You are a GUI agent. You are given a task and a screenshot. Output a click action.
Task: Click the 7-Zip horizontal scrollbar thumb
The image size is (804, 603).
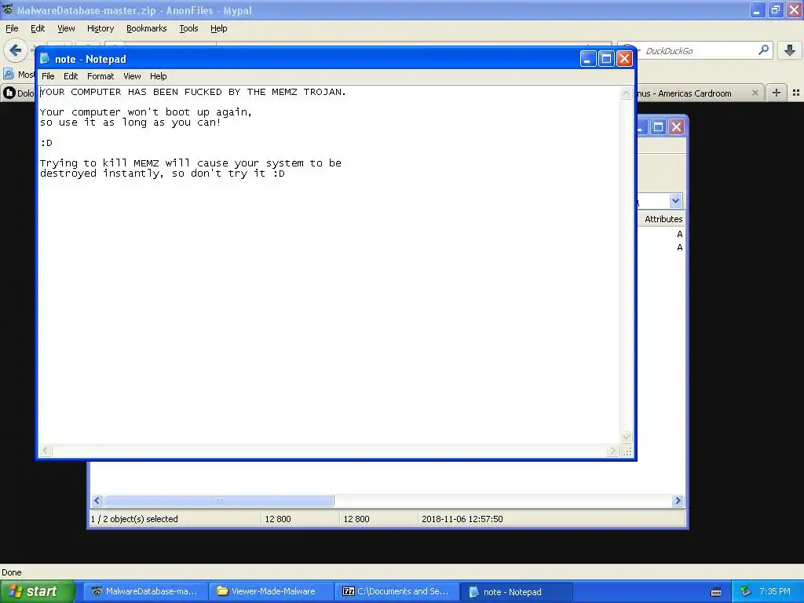[219, 500]
